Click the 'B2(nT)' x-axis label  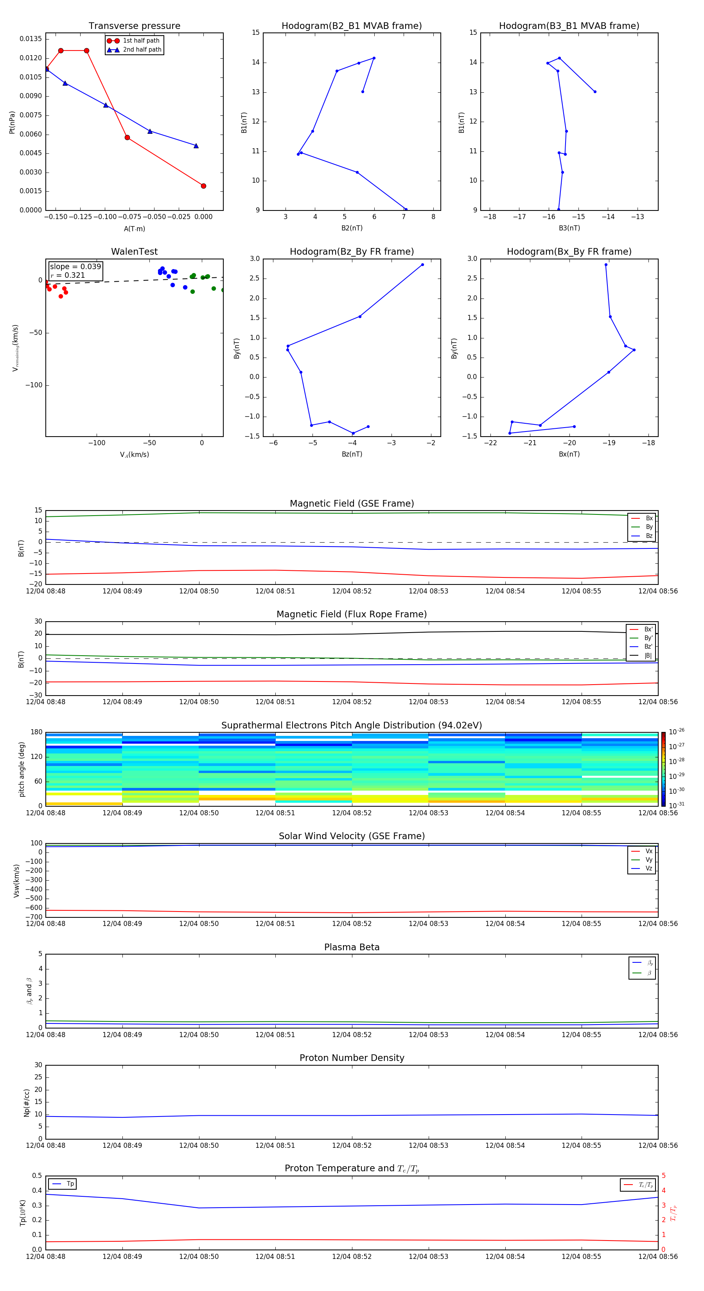[352, 228]
